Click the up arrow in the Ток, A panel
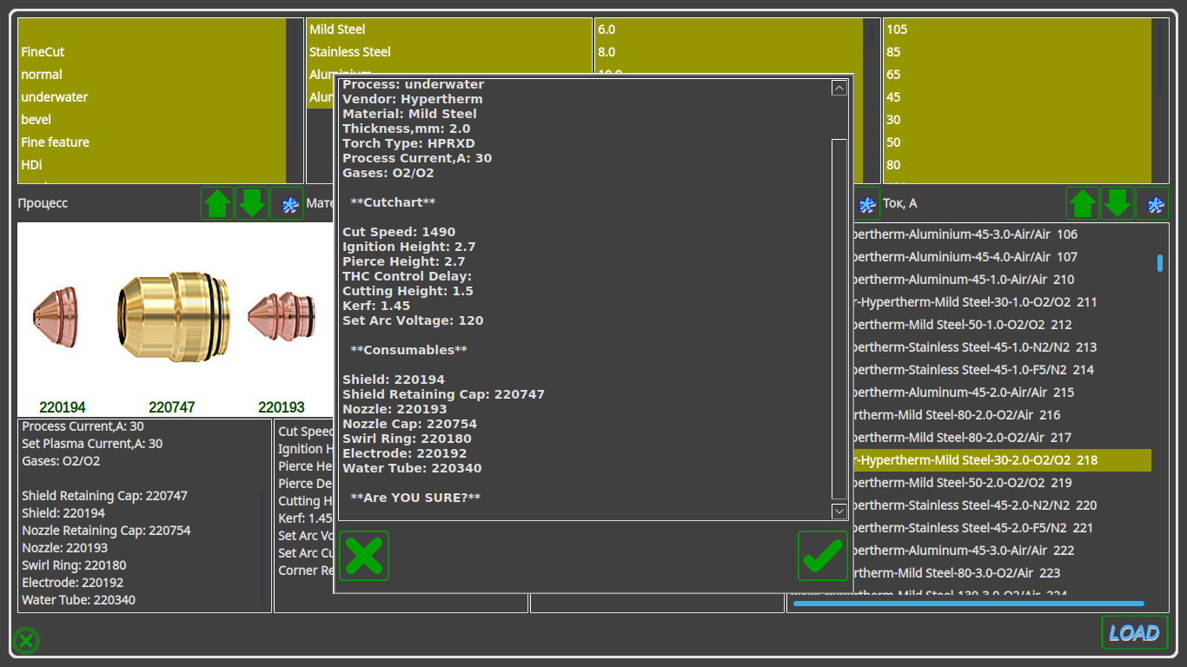Viewport: 1187px width, 667px height. (1083, 204)
